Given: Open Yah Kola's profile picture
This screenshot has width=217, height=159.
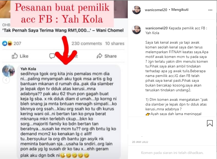Looking at the screenshot, I should [8, 71].
